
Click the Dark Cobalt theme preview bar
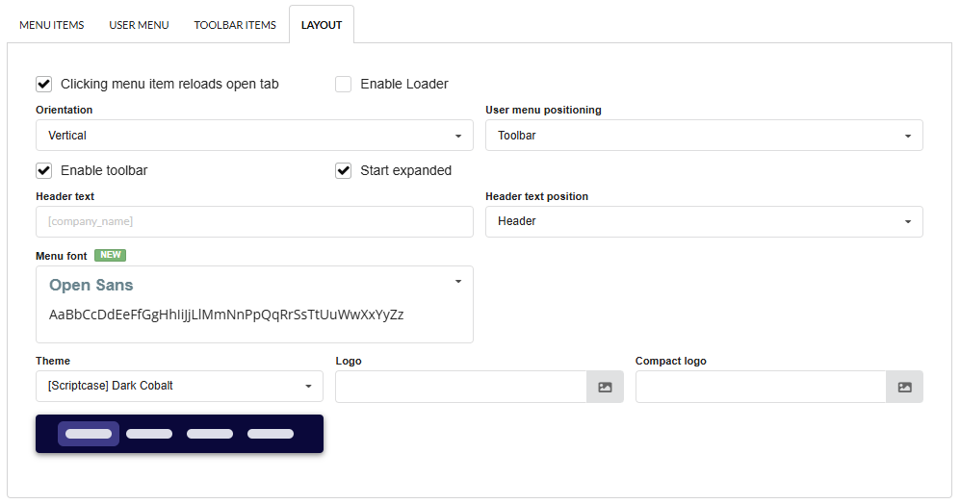coord(179,434)
